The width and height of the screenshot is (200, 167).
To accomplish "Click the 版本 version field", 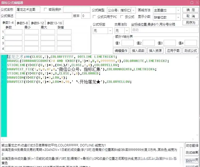I will 86,16.
